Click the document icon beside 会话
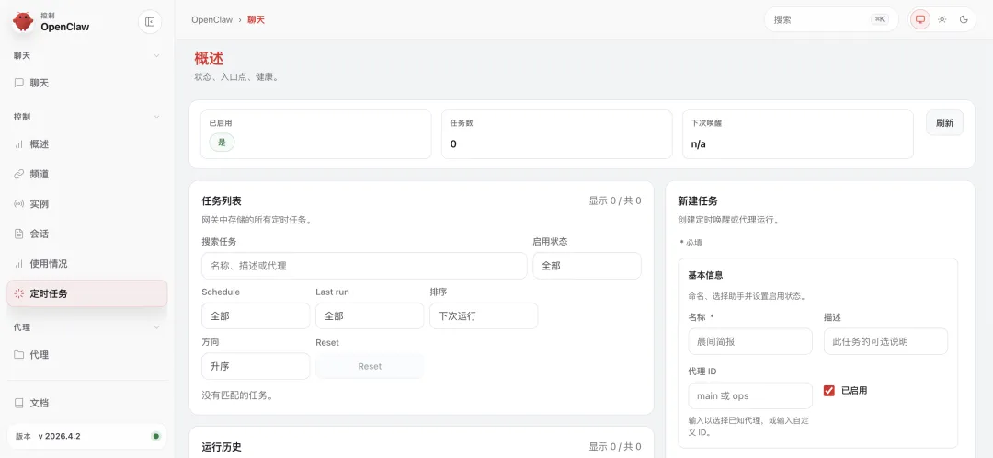The width and height of the screenshot is (993, 458). point(19,234)
